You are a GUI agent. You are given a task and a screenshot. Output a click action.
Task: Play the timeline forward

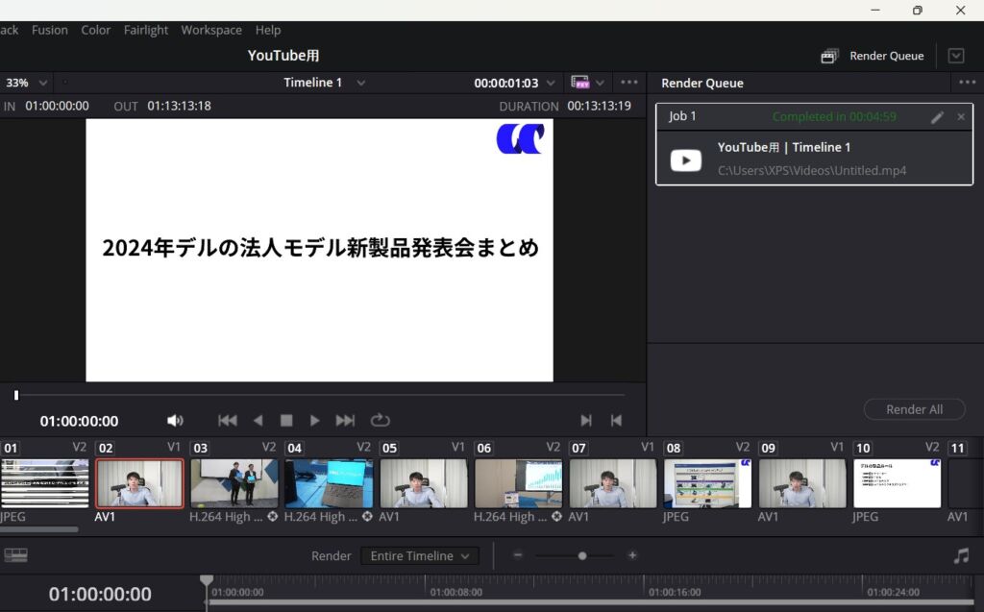(314, 421)
